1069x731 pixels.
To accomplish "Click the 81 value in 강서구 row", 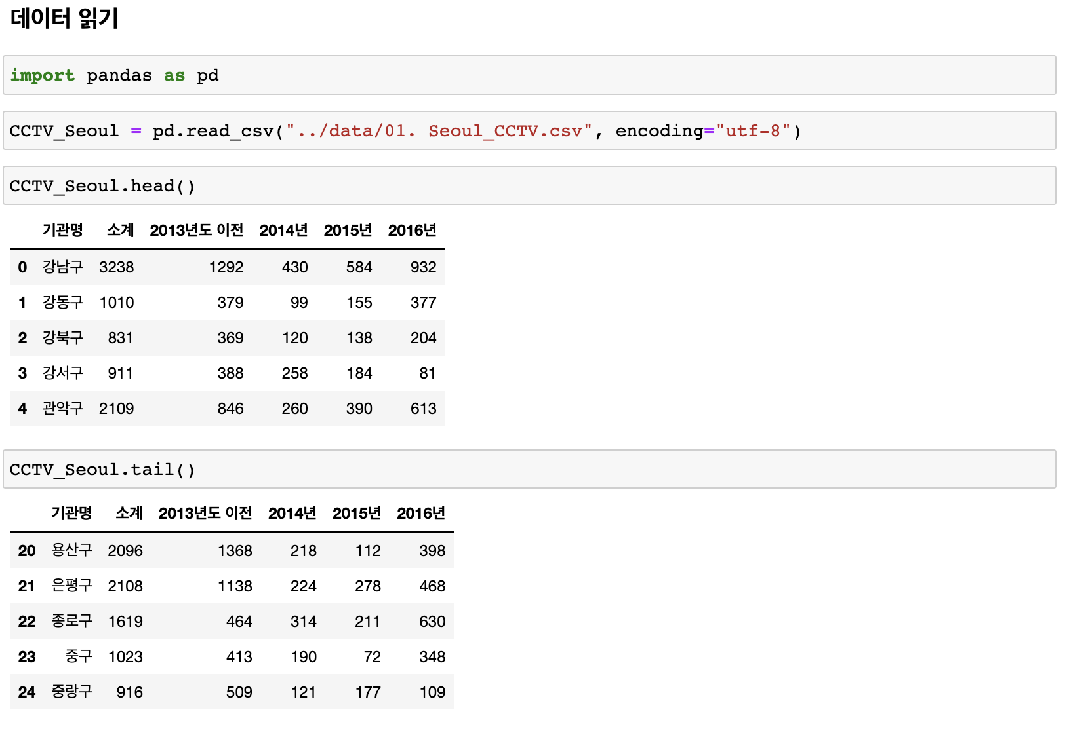I will point(428,373).
